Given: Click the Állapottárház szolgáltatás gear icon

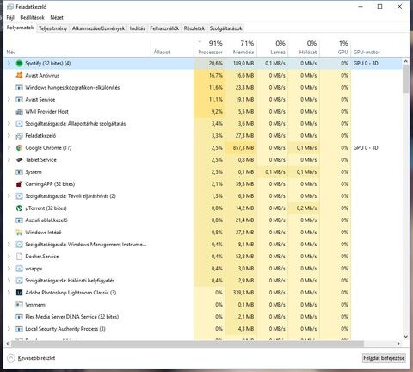Looking at the screenshot, I should click(19, 123).
